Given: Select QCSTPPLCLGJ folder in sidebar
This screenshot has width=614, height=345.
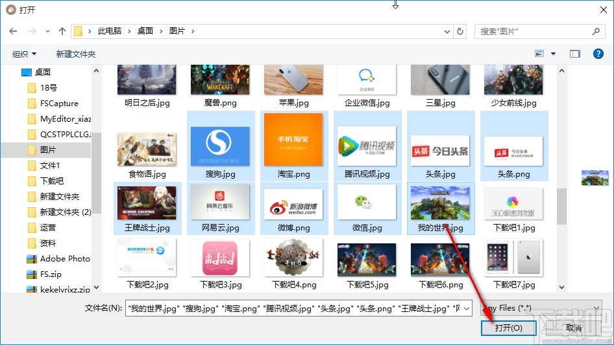Looking at the screenshot, I should click(59, 135).
